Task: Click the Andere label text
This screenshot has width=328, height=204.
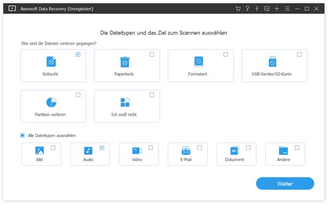Action: pos(283,159)
